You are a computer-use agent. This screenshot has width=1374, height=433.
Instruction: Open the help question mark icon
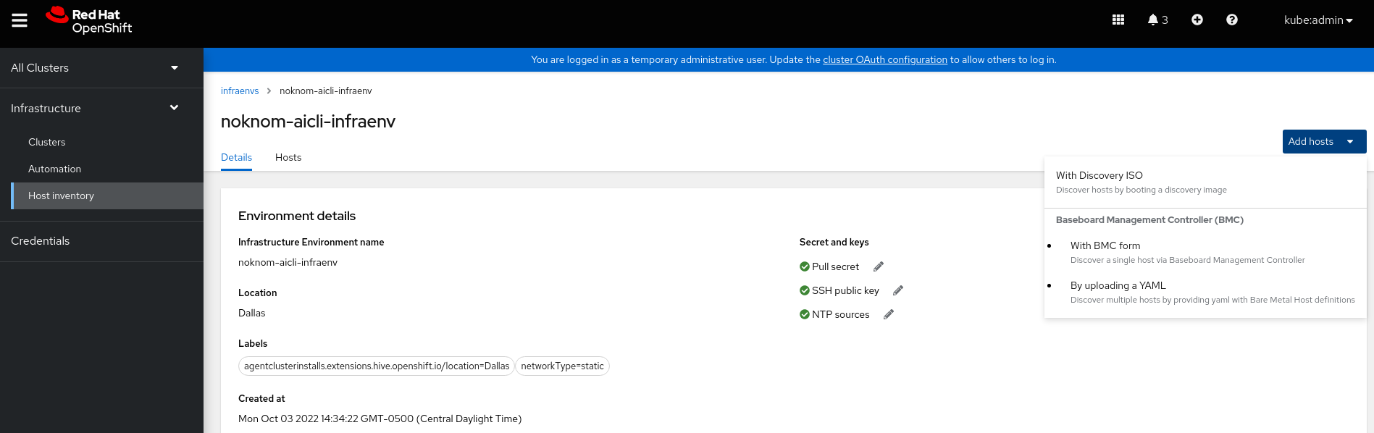pos(1231,20)
